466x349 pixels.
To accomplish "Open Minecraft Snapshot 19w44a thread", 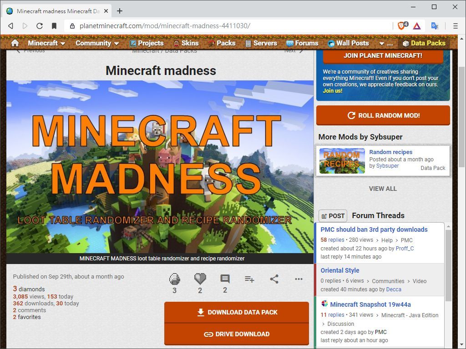I will click(370, 304).
